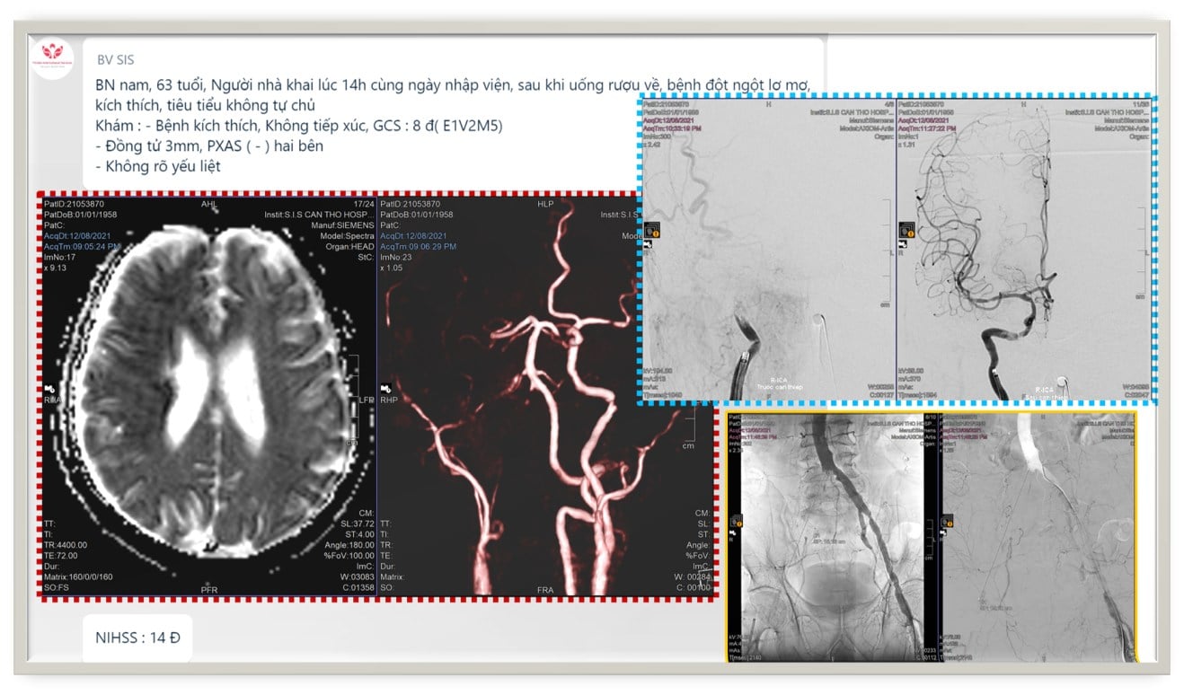Viewport: 1184px width, 695px height.
Task: Click the BV SIS sender name
Action: point(115,59)
